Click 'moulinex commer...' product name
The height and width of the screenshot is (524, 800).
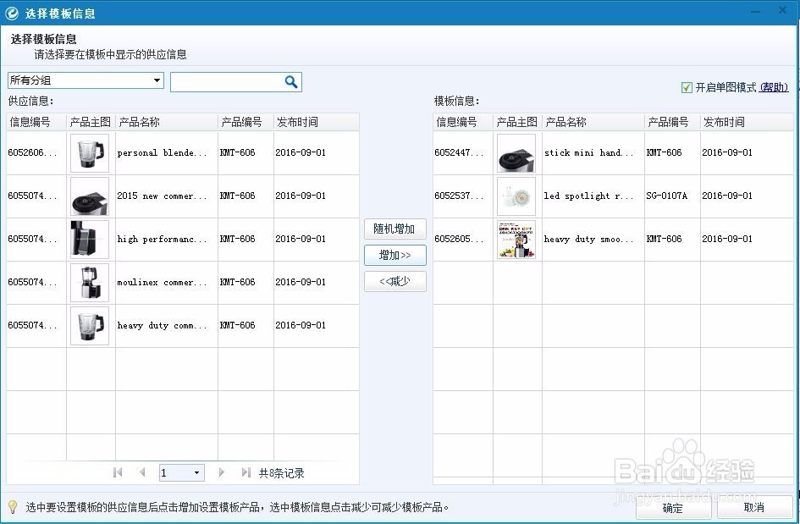tap(162, 282)
